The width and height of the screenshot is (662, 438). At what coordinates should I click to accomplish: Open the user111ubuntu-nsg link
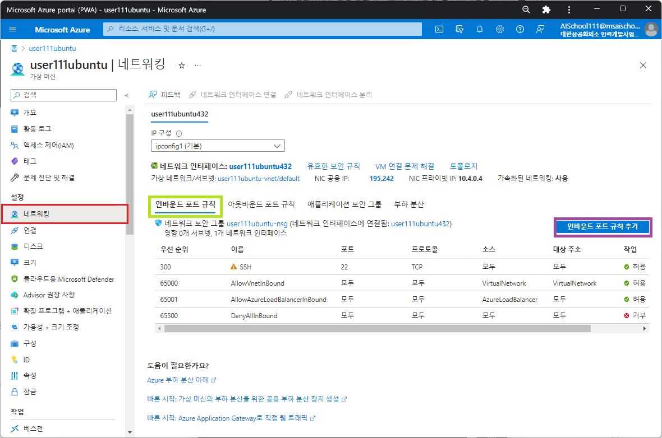[x=257, y=224]
